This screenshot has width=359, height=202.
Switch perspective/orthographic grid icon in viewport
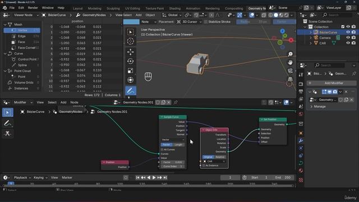tap(291, 79)
